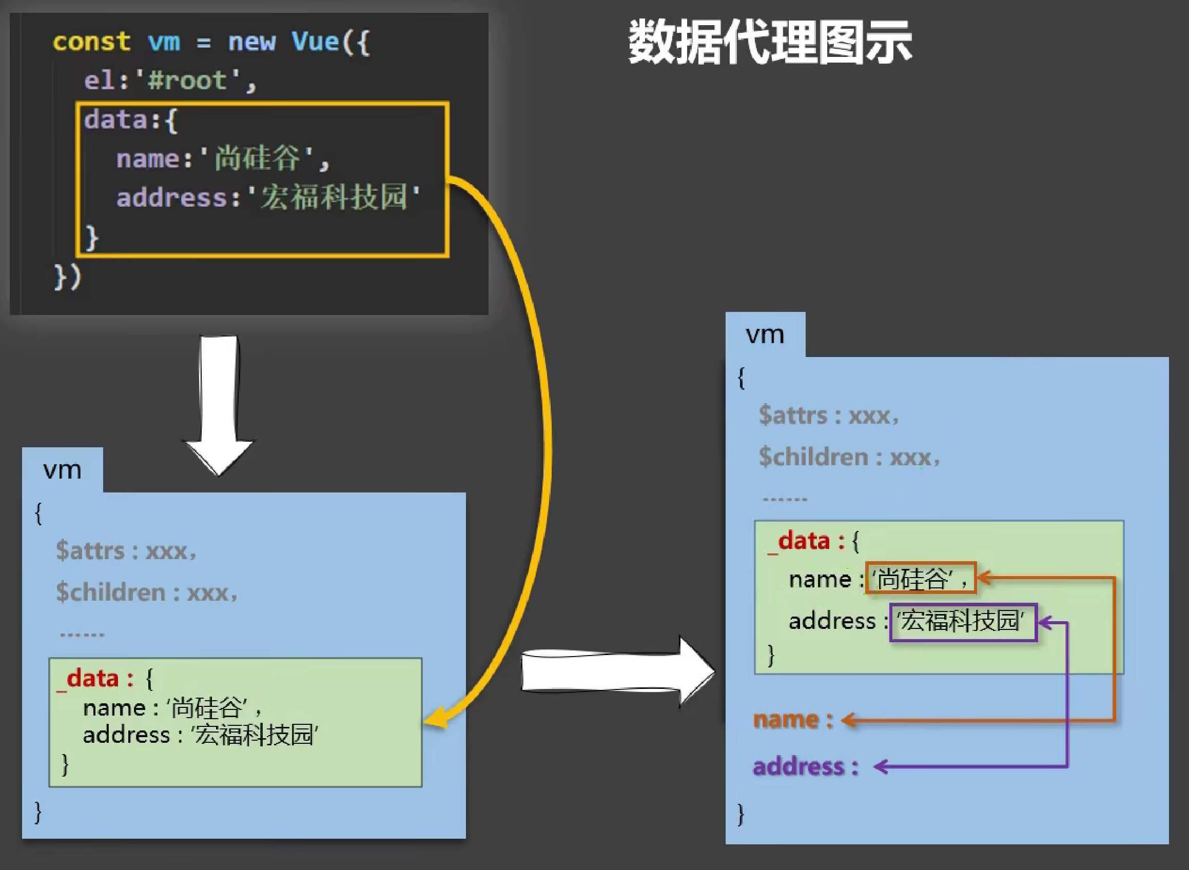Click the vm tab label of the right panel

point(765,335)
